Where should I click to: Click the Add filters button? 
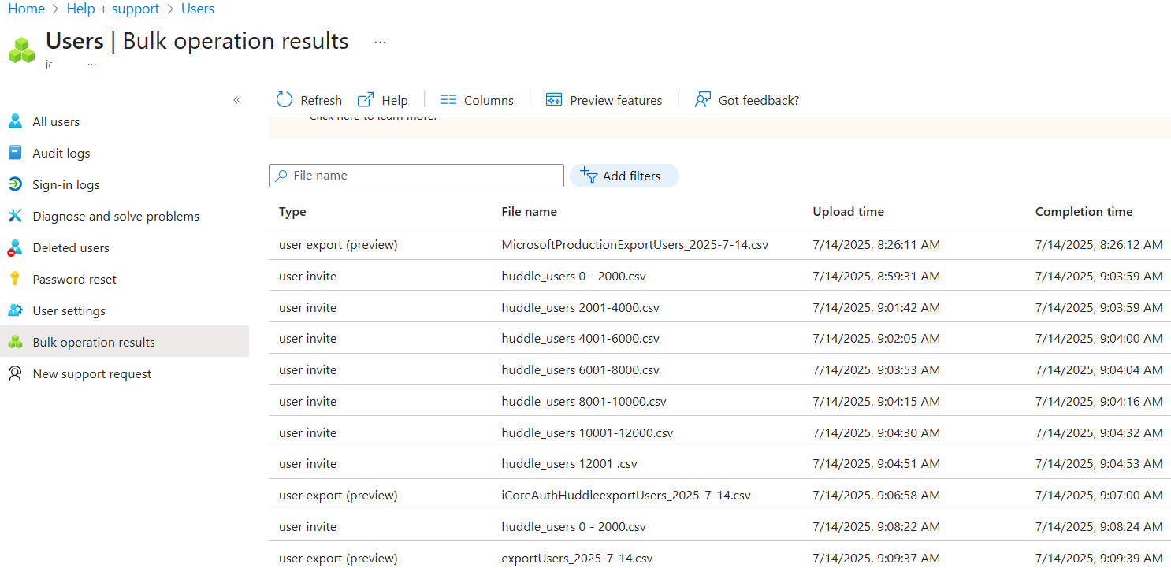[624, 176]
